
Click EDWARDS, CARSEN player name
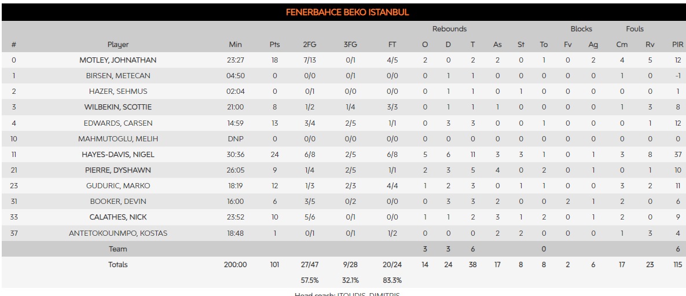coord(118,123)
